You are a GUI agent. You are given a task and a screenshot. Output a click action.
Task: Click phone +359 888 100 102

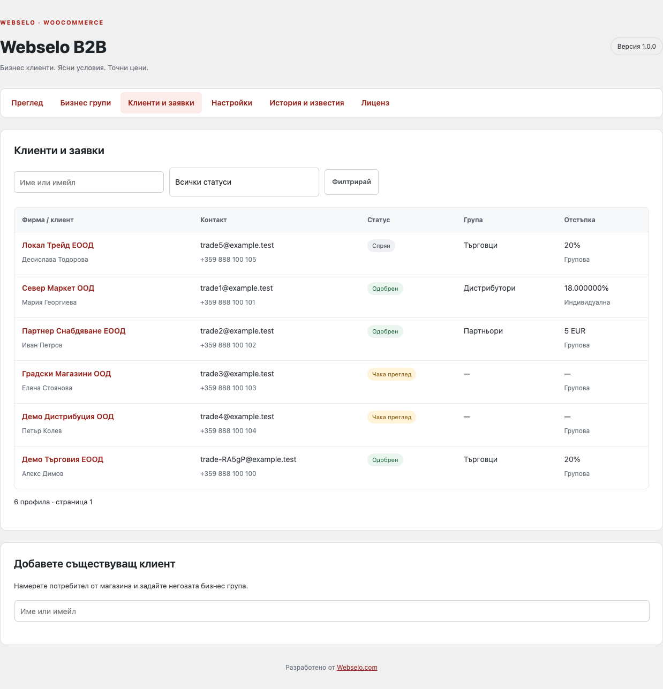(228, 345)
